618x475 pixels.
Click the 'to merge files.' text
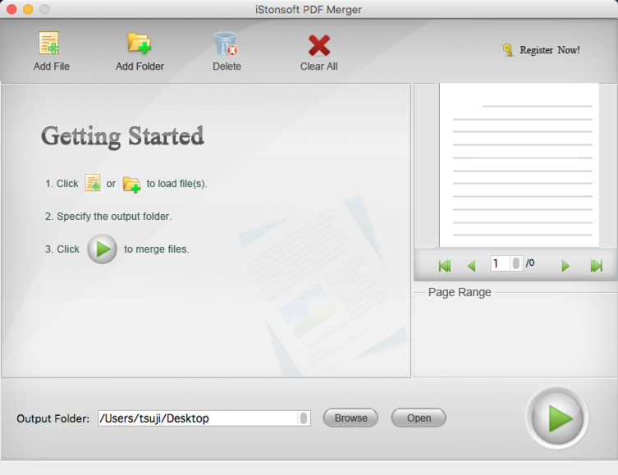(x=157, y=249)
